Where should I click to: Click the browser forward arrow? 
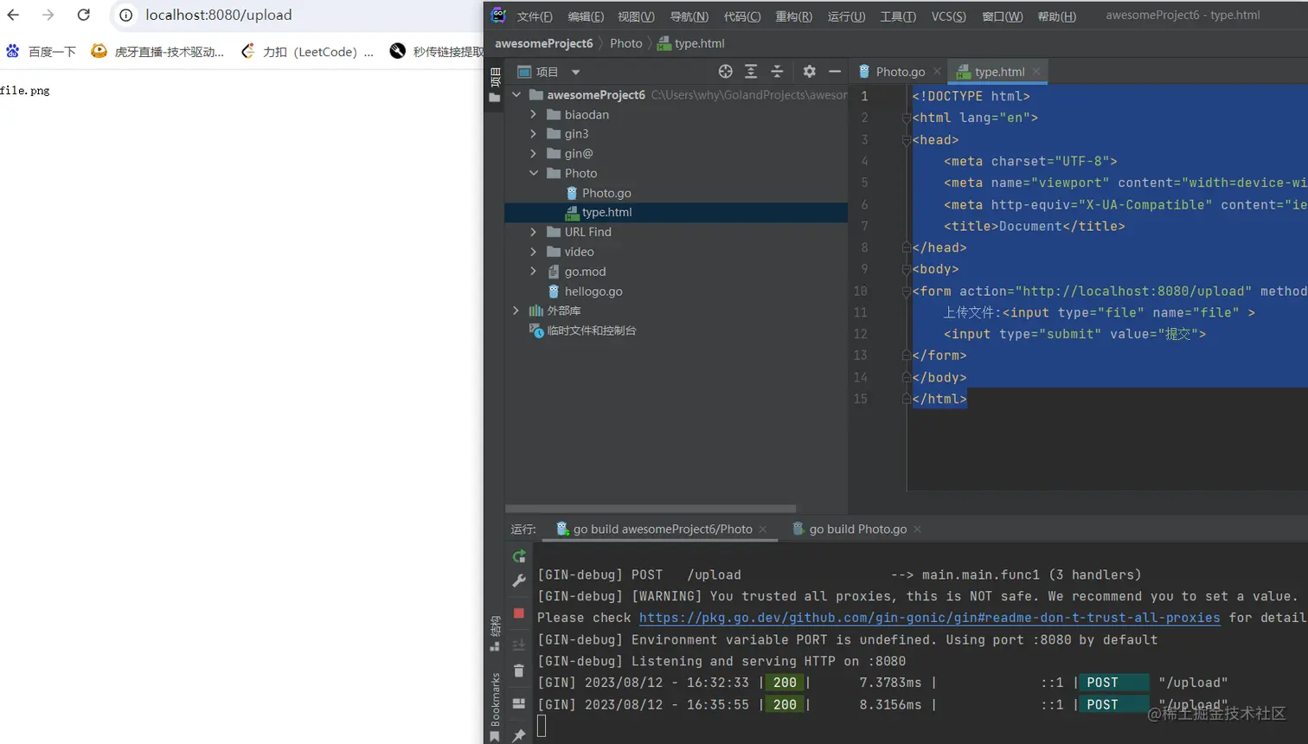coord(48,15)
